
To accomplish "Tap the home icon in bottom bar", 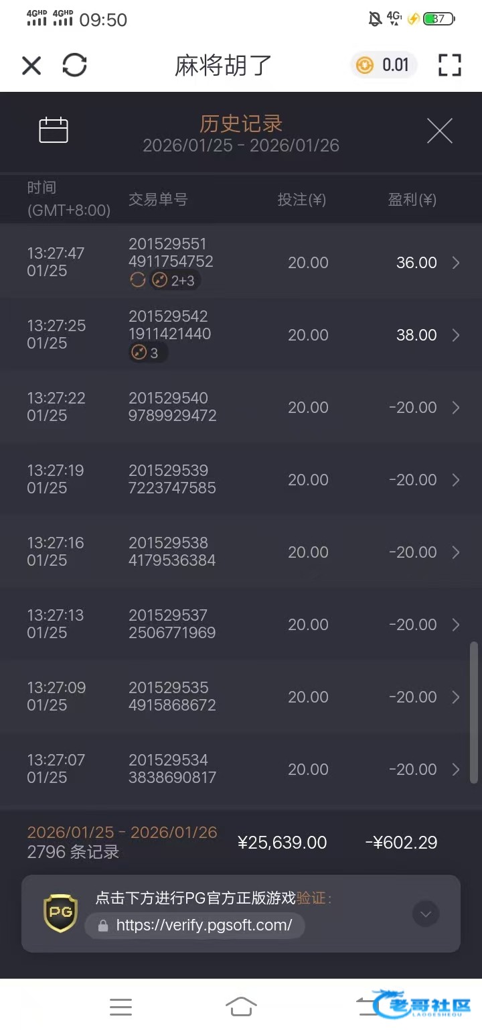I will 241,1006.
